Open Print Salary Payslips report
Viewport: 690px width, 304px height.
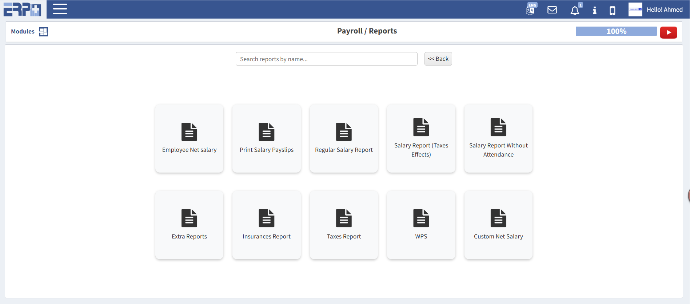[x=266, y=138]
